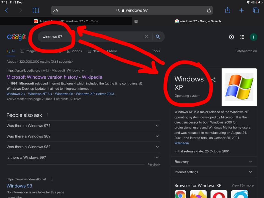Click the Feedback link

coord(154,164)
